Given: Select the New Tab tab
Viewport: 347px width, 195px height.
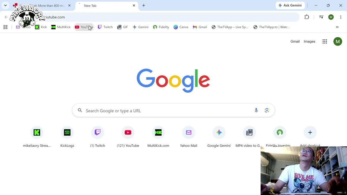Looking at the screenshot, I should tap(107, 5).
